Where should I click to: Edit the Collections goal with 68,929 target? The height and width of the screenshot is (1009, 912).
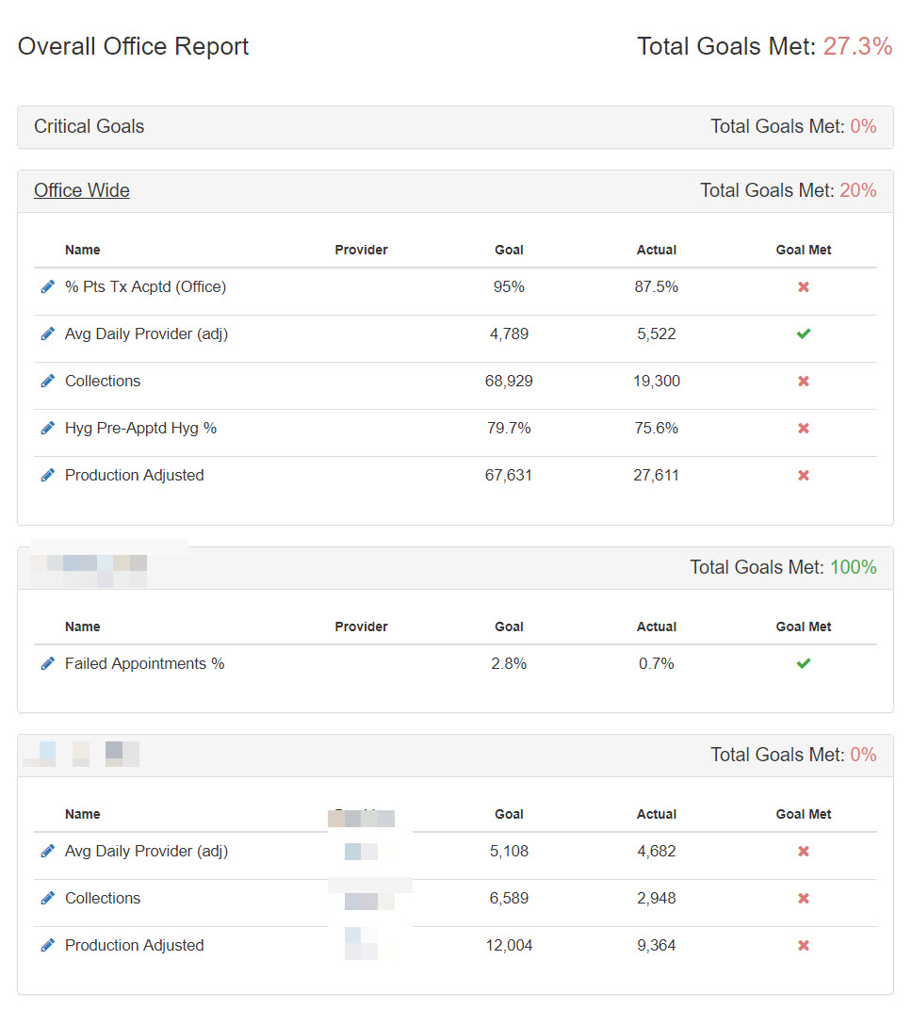(x=48, y=381)
